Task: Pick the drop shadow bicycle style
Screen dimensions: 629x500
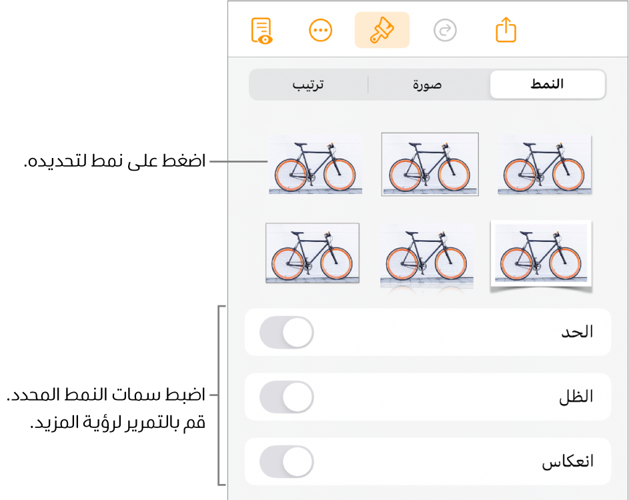Action: point(544,165)
